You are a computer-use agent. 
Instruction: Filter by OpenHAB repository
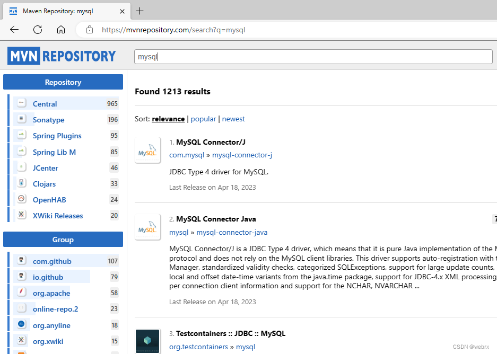[49, 200]
